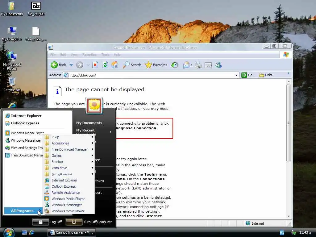
Task: Launch Remote Assistance from All Programs
Action: click(x=69, y=193)
